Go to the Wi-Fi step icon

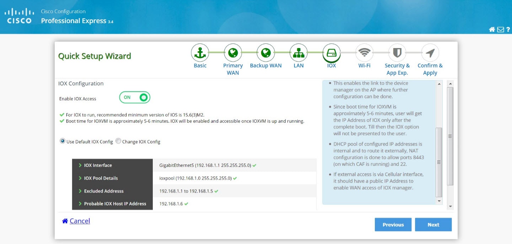point(364,53)
